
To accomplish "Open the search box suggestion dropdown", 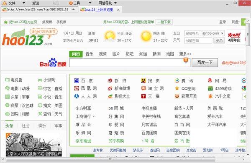I will [186, 60].
